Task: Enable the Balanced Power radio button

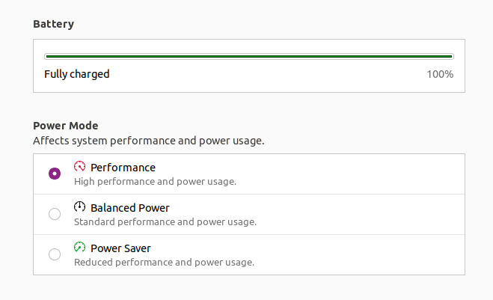Action: pyautogui.click(x=55, y=214)
